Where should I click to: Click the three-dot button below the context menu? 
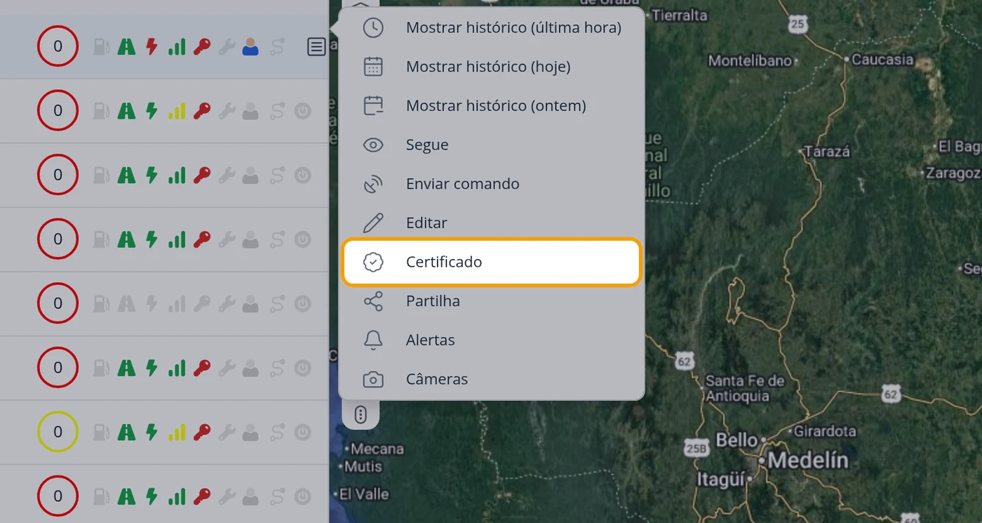point(361,415)
